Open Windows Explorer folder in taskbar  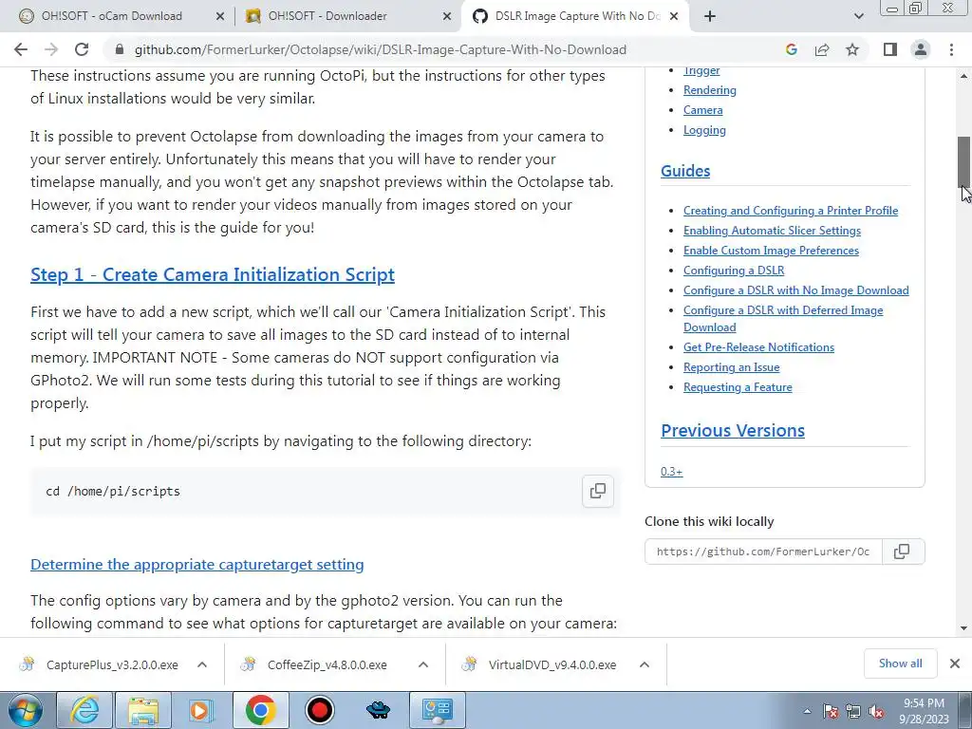[x=143, y=710]
